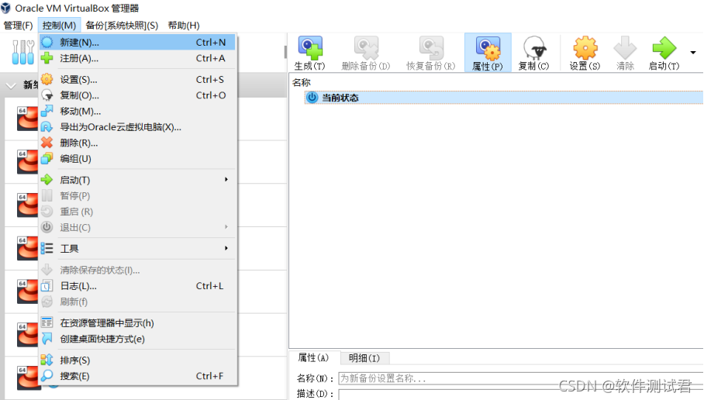The height and width of the screenshot is (400, 704).
Task: Click the 描述(D) description field
Action: 521,394
